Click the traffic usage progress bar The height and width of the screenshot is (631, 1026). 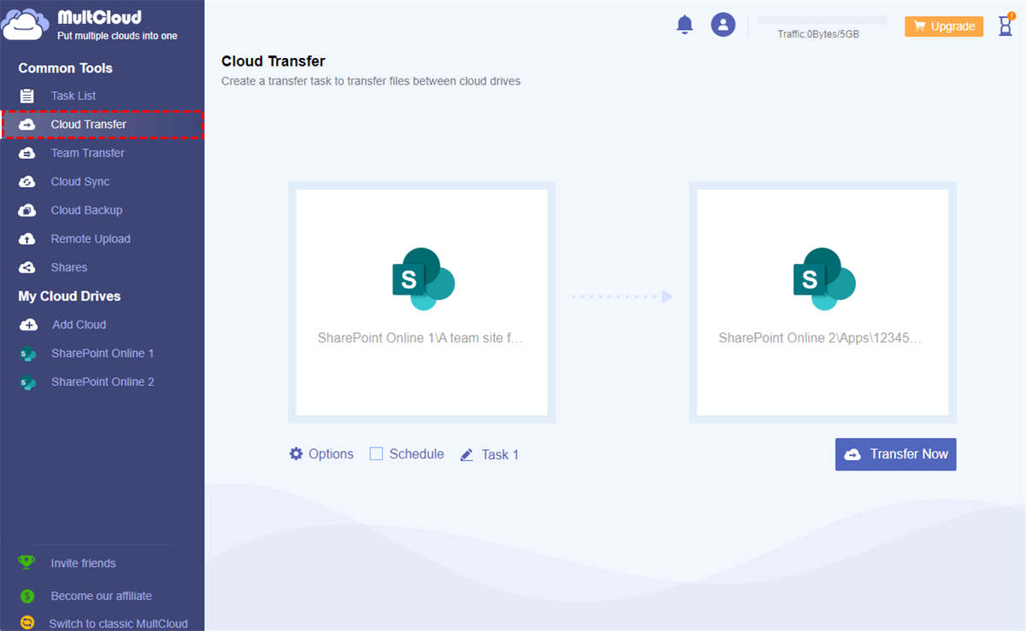822,20
